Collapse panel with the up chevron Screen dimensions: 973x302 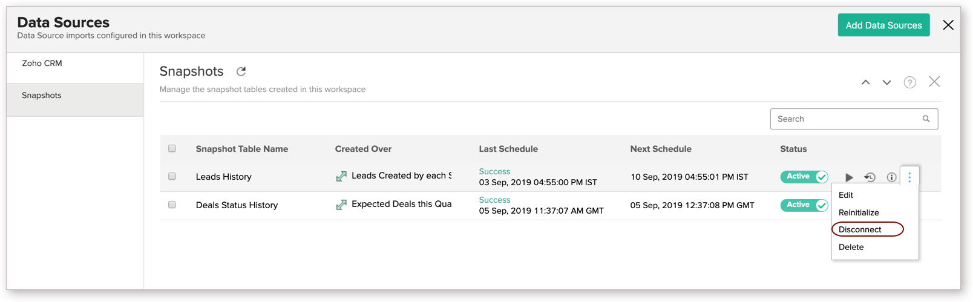click(x=865, y=82)
